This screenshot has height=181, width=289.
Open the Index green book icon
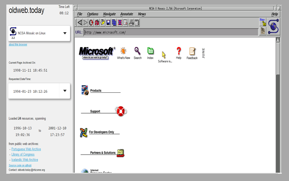click(150, 51)
